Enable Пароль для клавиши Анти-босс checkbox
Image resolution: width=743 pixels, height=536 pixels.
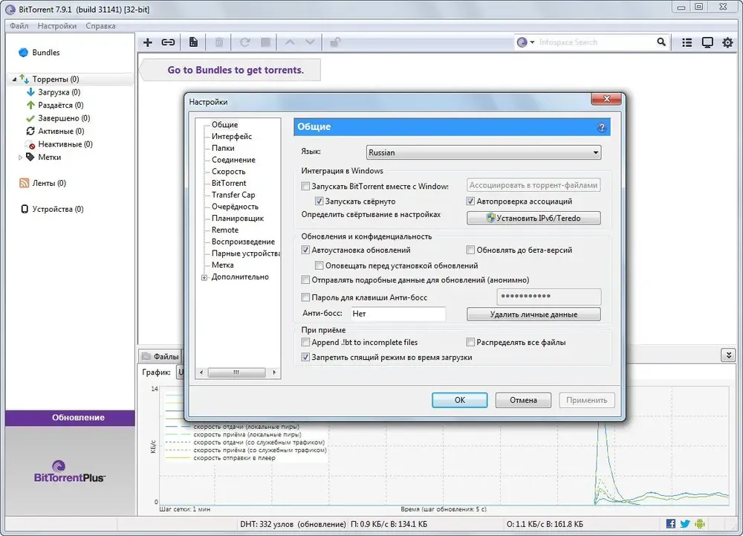pos(305,297)
